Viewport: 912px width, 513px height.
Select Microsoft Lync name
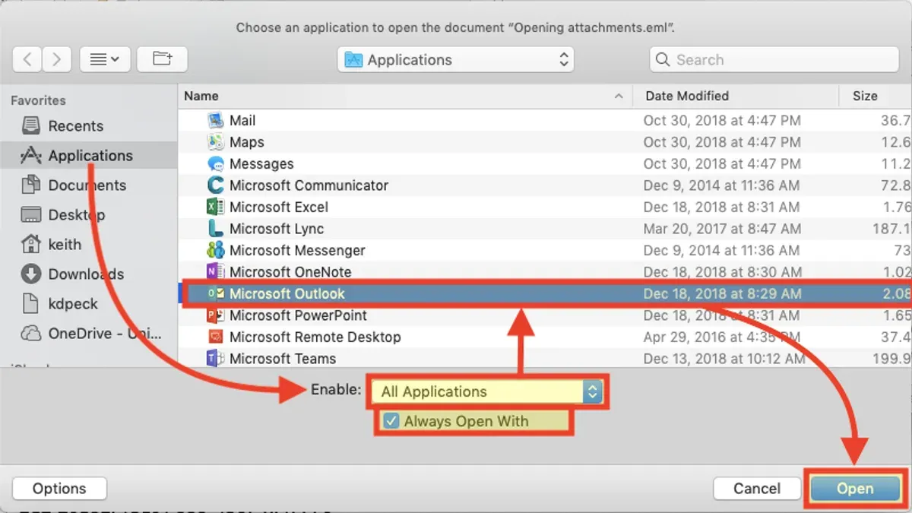277,229
